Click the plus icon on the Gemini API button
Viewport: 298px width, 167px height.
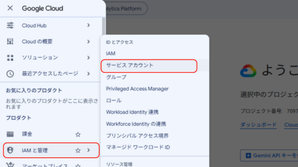[x=248, y=155]
